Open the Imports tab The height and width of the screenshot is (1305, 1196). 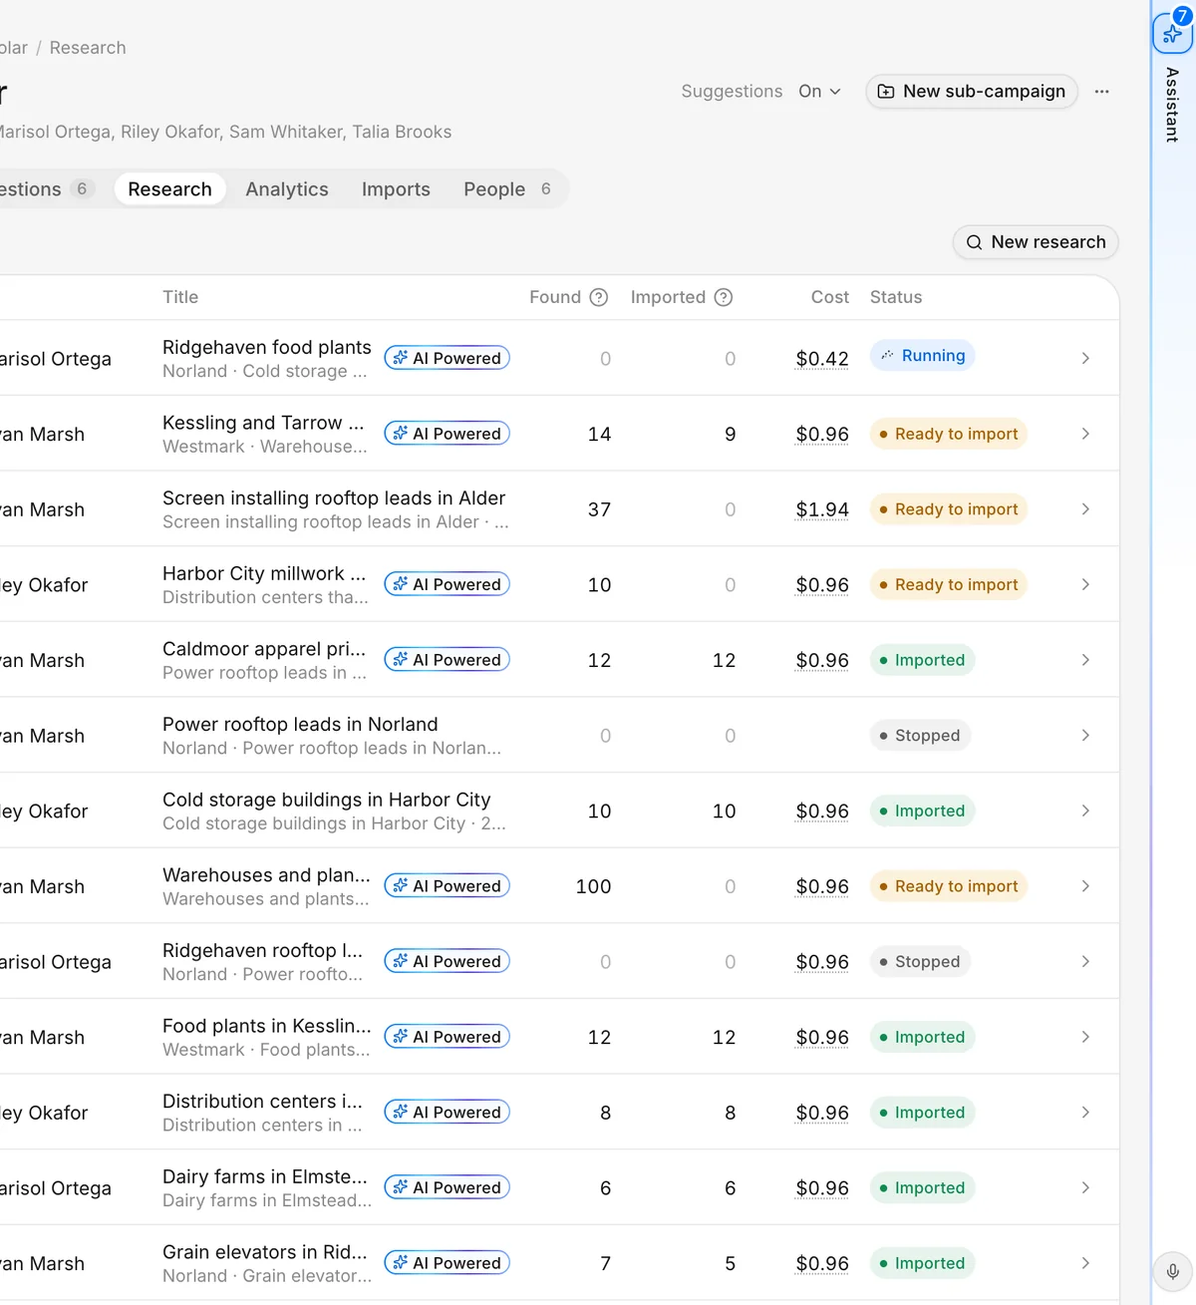pyautogui.click(x=396, y=189)
